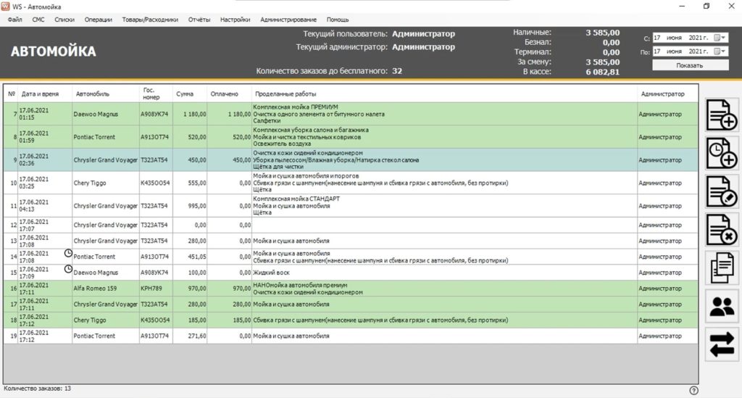Click plate A908YK74 in order 7
This screenshot has height=398, width=742.
tap(156, 114)
